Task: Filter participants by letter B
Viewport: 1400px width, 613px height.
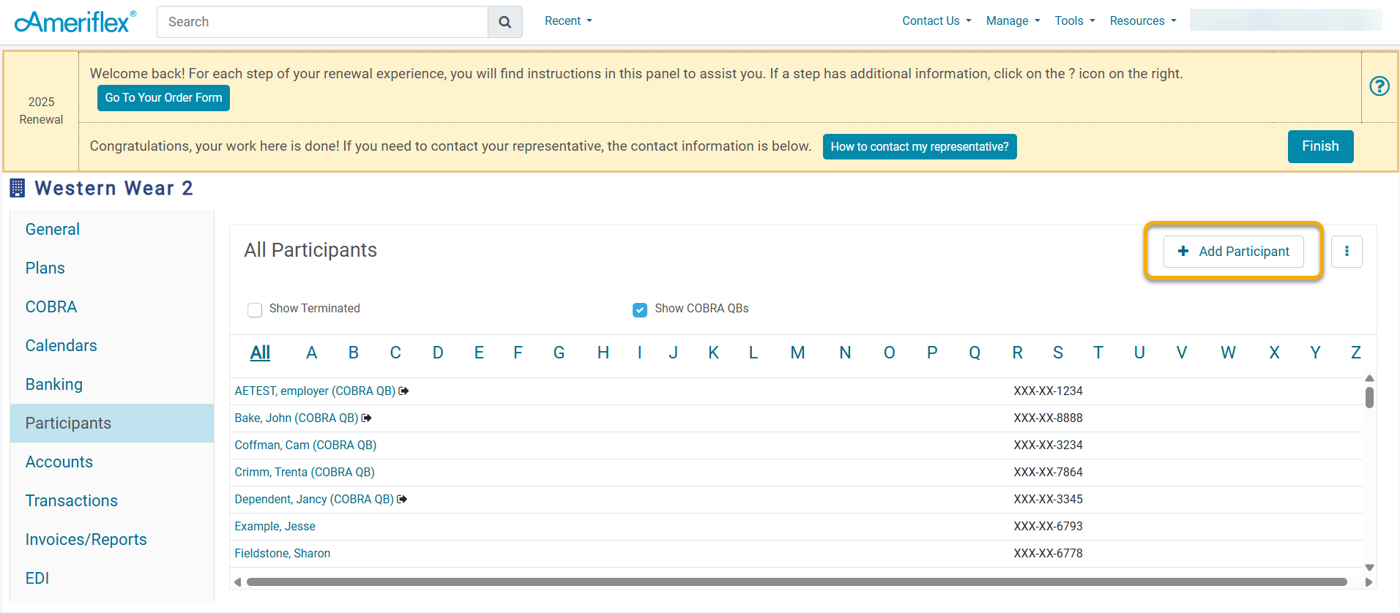Action: point(354,353)
